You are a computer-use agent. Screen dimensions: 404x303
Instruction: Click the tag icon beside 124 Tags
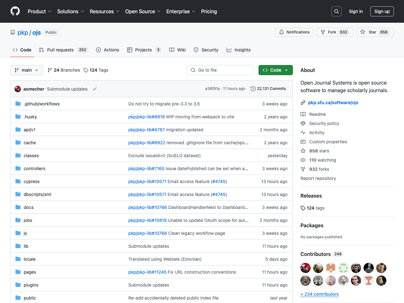[86, 70]
